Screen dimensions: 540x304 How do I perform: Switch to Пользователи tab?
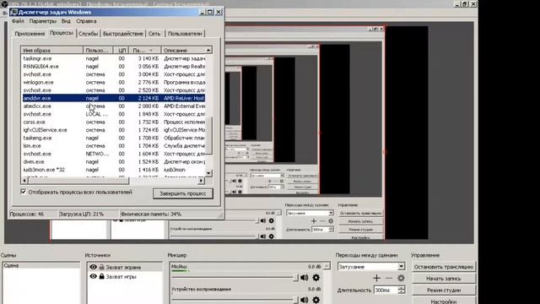coord(185,34)
